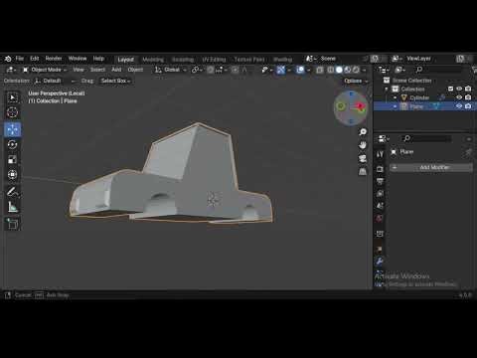Viewport: 477px width, 358px height.
Task: Select the Transform tool
Action: point(13,175)
